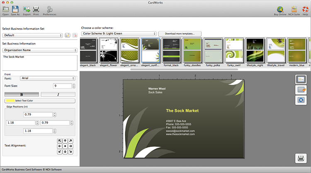The width and height of the screenshot is (311, 173).
Task: Click the print button below the card preview
Action: [301, 159]
